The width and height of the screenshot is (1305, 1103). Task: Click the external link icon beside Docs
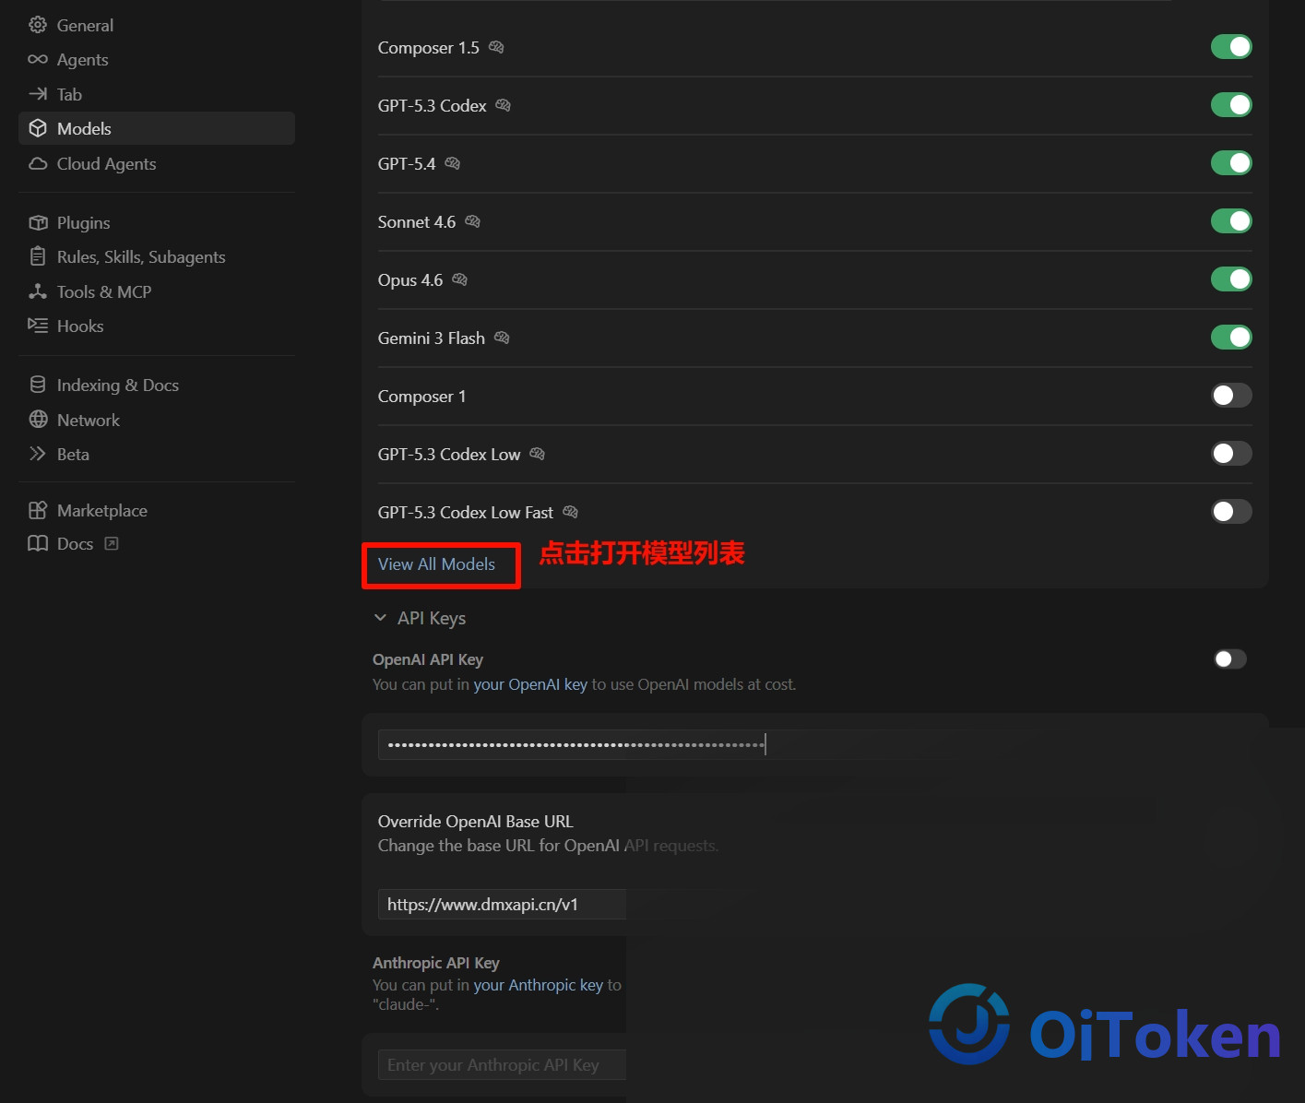[x=112, y=543]
